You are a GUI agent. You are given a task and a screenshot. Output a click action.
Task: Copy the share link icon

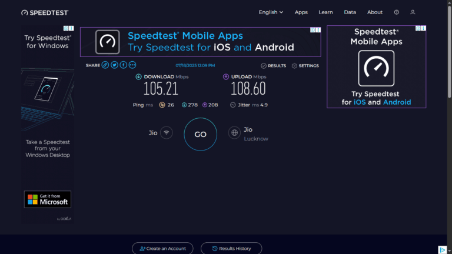[105, 65]
